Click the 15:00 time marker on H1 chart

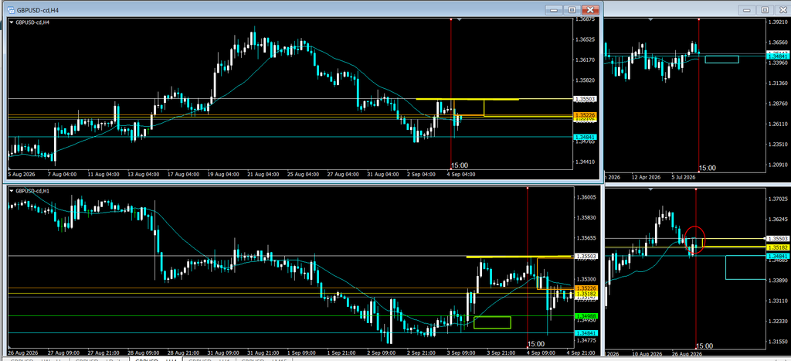pyautogui.click(x=536, y=344)
